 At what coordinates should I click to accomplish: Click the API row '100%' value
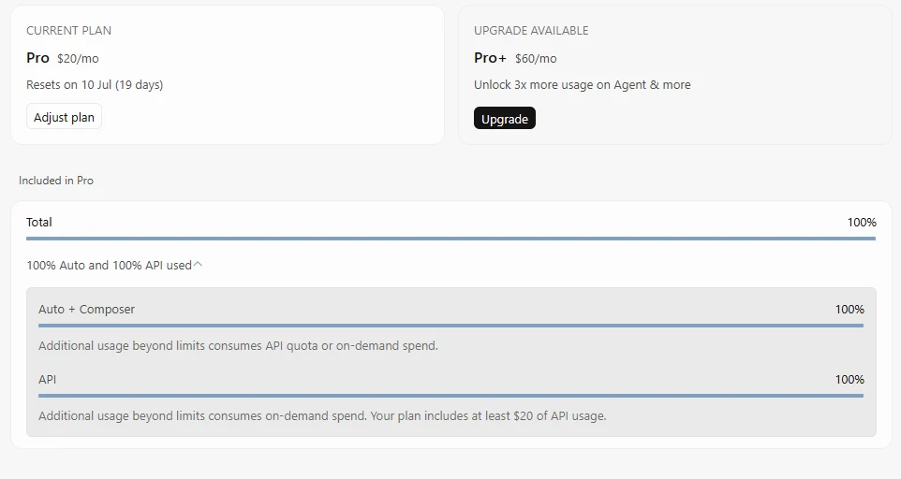pyautogui.click(x=849, y=379)
